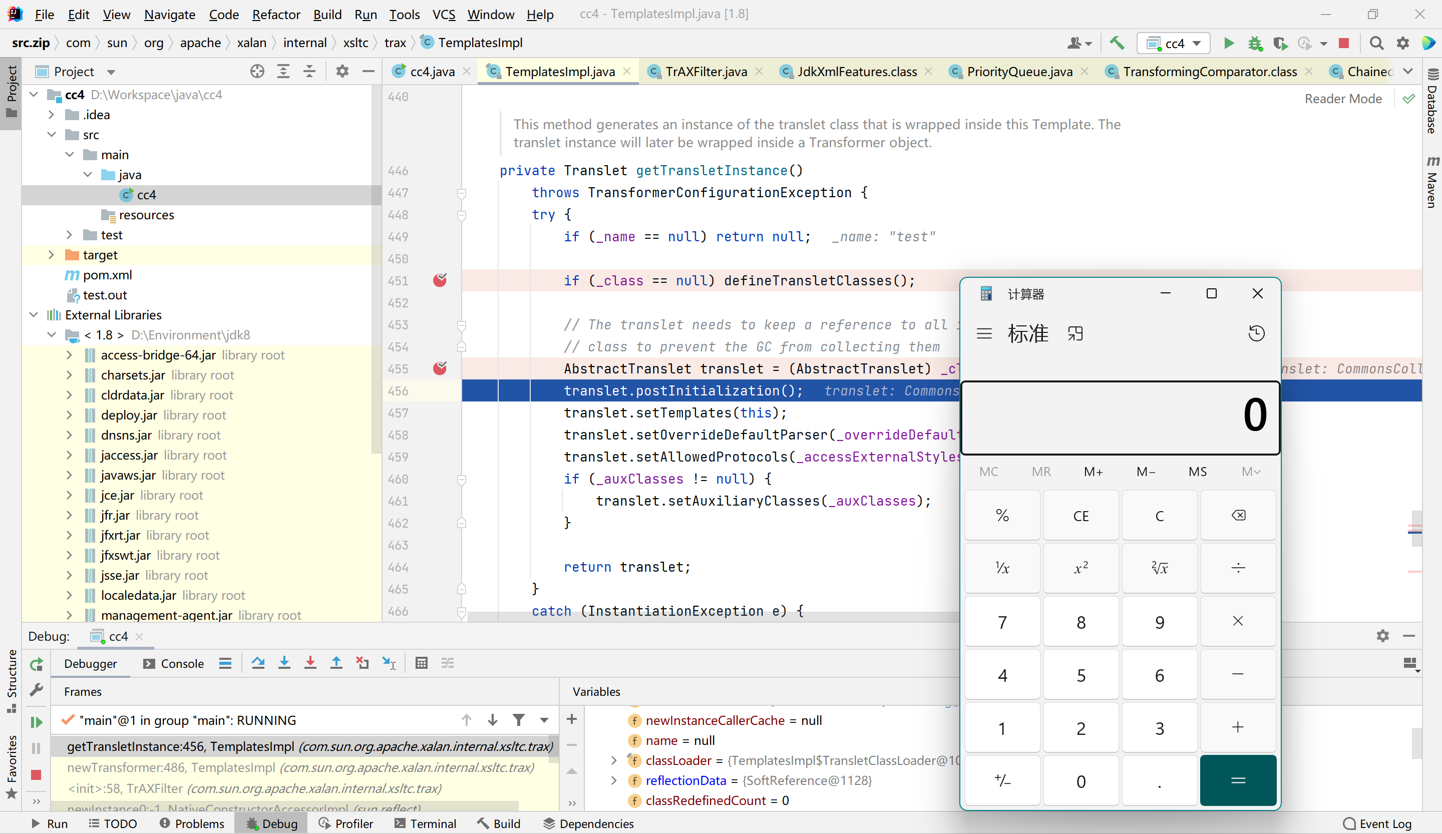
Task: Click the Step Over debugger icon
Action: pos(258,663)
